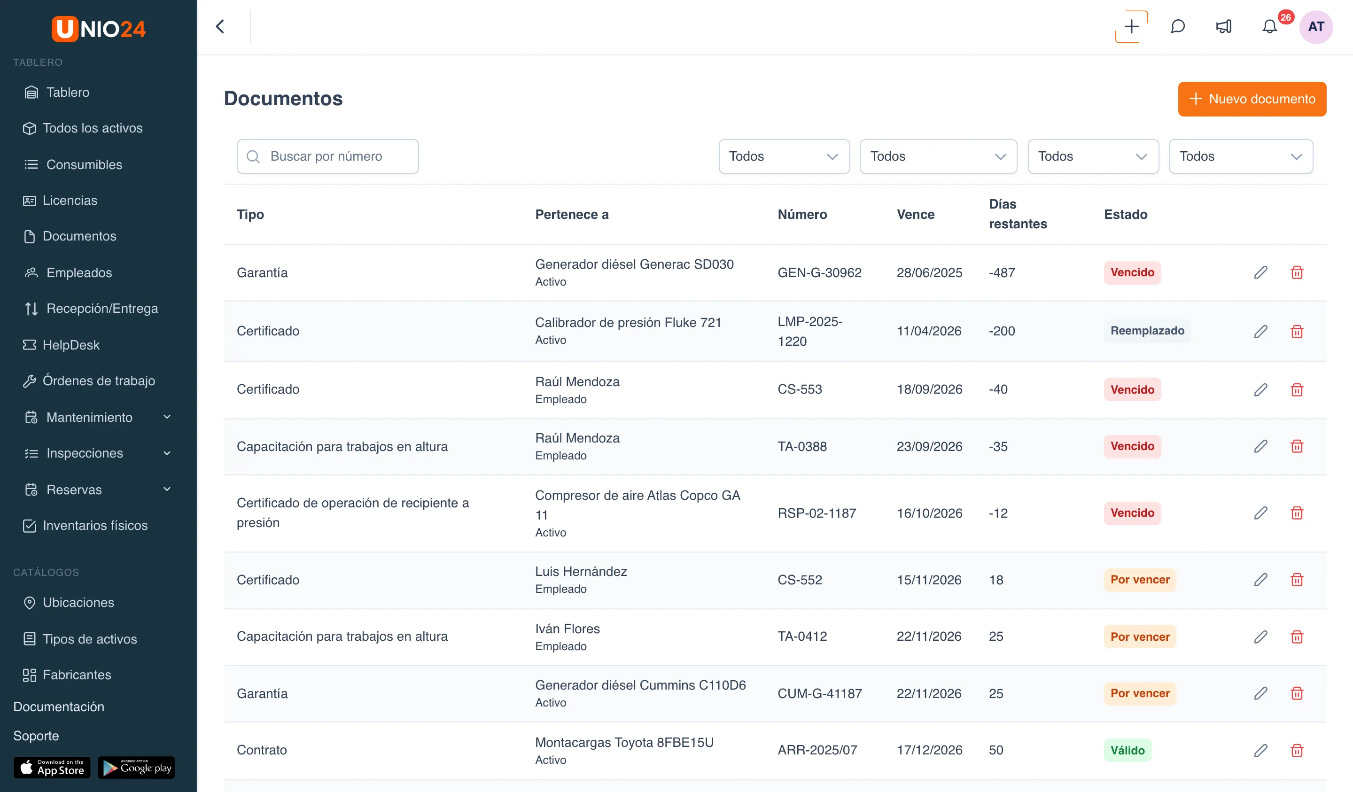Expand the Reservas sidebar menu
This screenshot has height=792, width=1353.
point(98,489)
